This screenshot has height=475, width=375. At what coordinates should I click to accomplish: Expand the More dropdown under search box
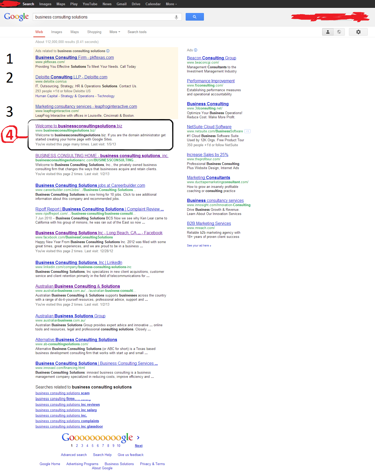click(x=115, y=32)
